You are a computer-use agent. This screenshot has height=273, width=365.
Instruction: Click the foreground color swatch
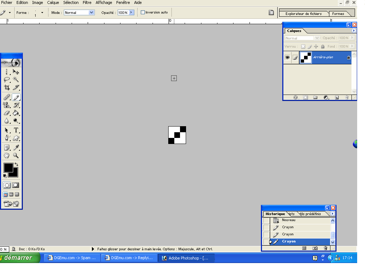click(8, 167)
